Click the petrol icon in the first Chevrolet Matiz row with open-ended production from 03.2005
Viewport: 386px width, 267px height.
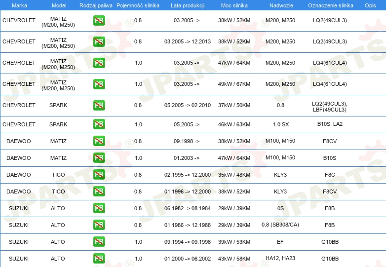pyautogui.click(x=99, y=20)
